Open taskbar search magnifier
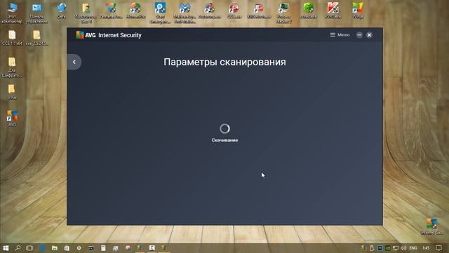Image resolution: width=449 pixels, height=253 pixels. (18, 248)
